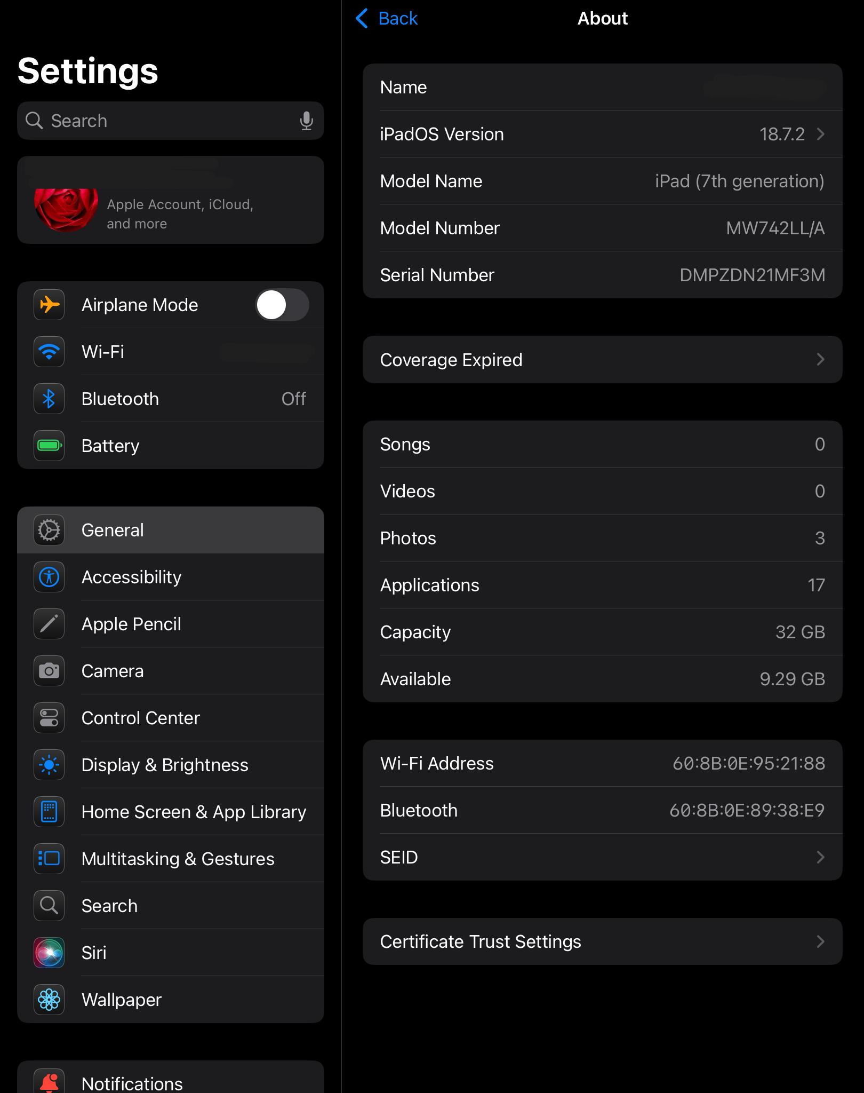
Task: Open Wallpaper settings label
Action: click(122, 1000)
